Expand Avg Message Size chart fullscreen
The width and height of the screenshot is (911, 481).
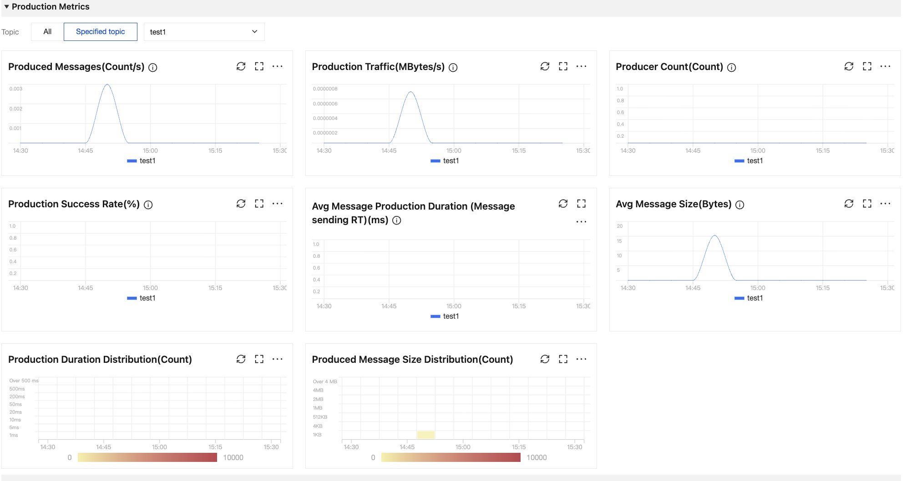click(x=867, y=204)
